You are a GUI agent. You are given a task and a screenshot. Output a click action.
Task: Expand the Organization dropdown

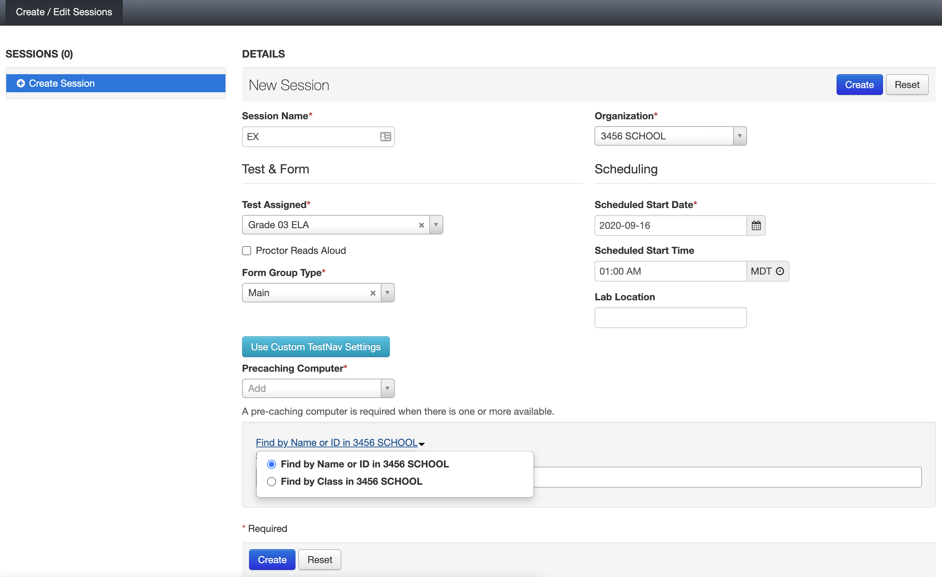tap(739, 136)
